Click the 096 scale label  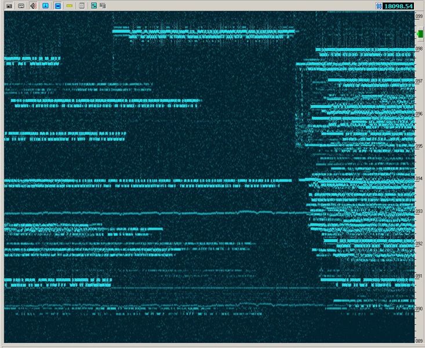(x=419, y=114)
